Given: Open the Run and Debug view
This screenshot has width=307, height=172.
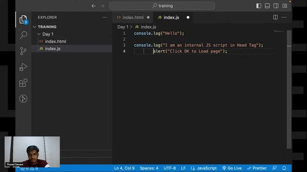Looking at the screenshot, I should (x=23, y=67).
